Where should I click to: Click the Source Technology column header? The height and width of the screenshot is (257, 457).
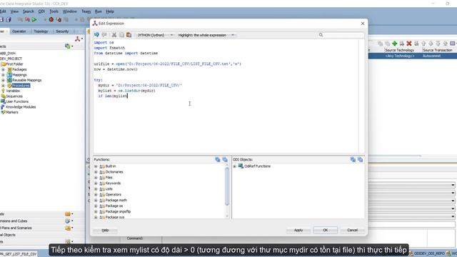(399, 50)
